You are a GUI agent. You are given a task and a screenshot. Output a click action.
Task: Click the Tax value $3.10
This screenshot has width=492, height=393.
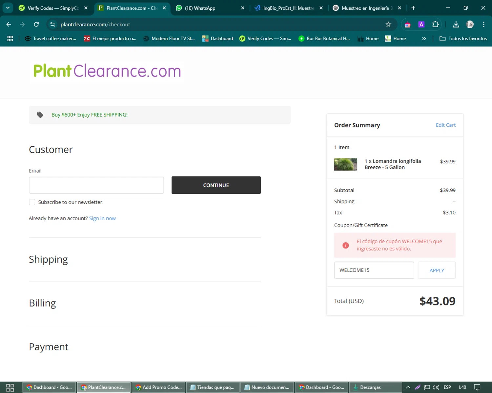point(449,213)
